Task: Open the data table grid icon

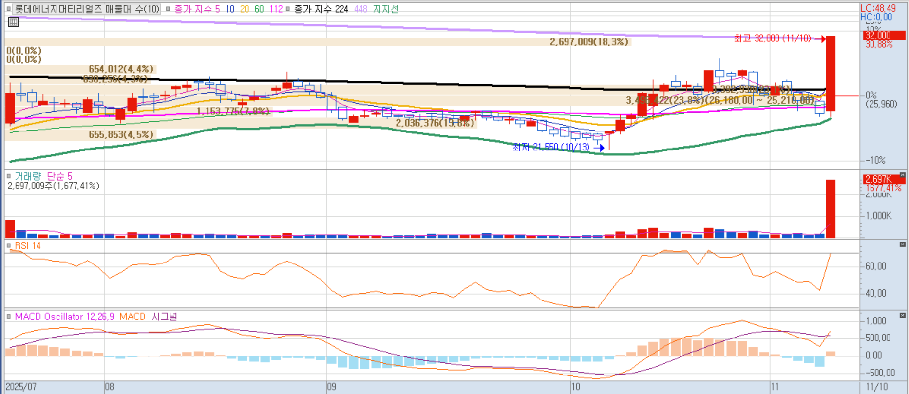Action: click(14, 22)
